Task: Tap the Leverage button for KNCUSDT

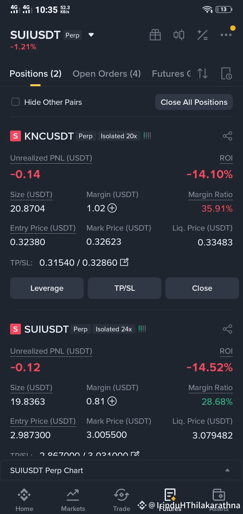Action: (47, 288)
